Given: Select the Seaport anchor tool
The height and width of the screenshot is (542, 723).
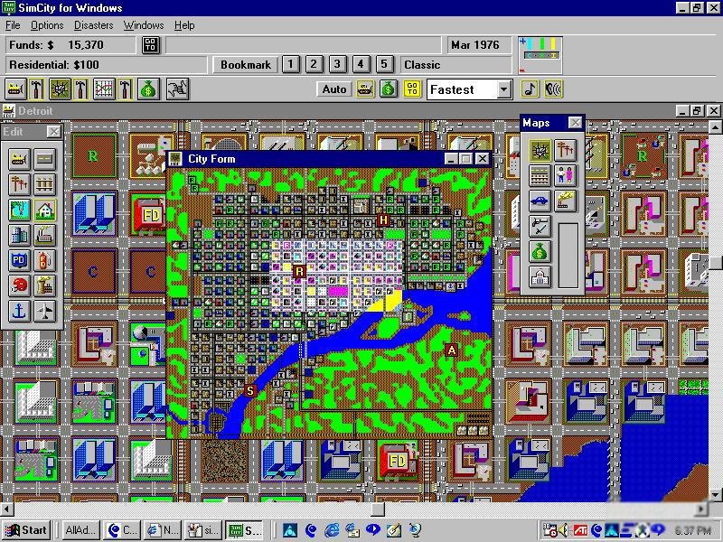Looking at the screenshot, I should [19, 311].
